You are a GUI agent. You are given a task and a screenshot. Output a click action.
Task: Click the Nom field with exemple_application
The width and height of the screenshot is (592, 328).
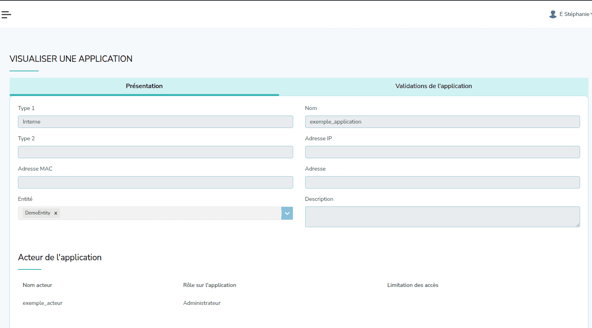coord(442,122)
